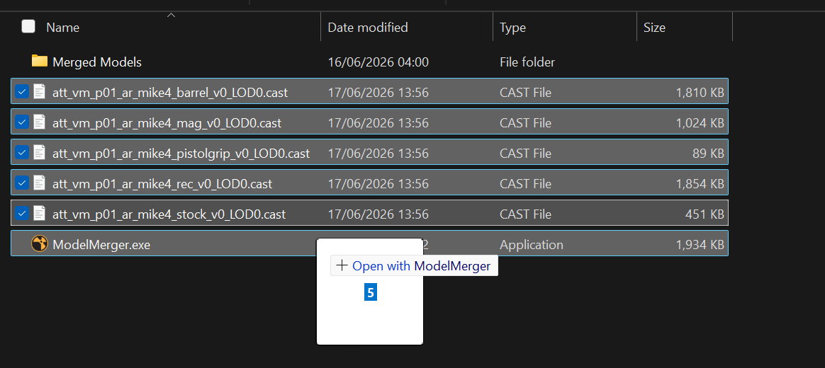Select att_vm_p01_ar_mike4_pistolgrip_v0_LOD0.cast file name

181,154
